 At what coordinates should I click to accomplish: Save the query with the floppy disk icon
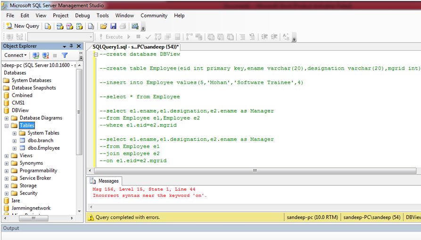point(113,26)
